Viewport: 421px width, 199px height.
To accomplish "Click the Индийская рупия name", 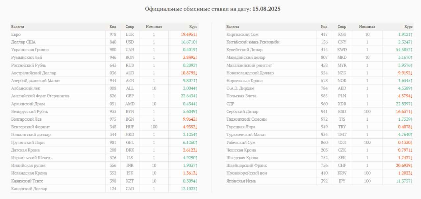I will click(x=28, y=166).
